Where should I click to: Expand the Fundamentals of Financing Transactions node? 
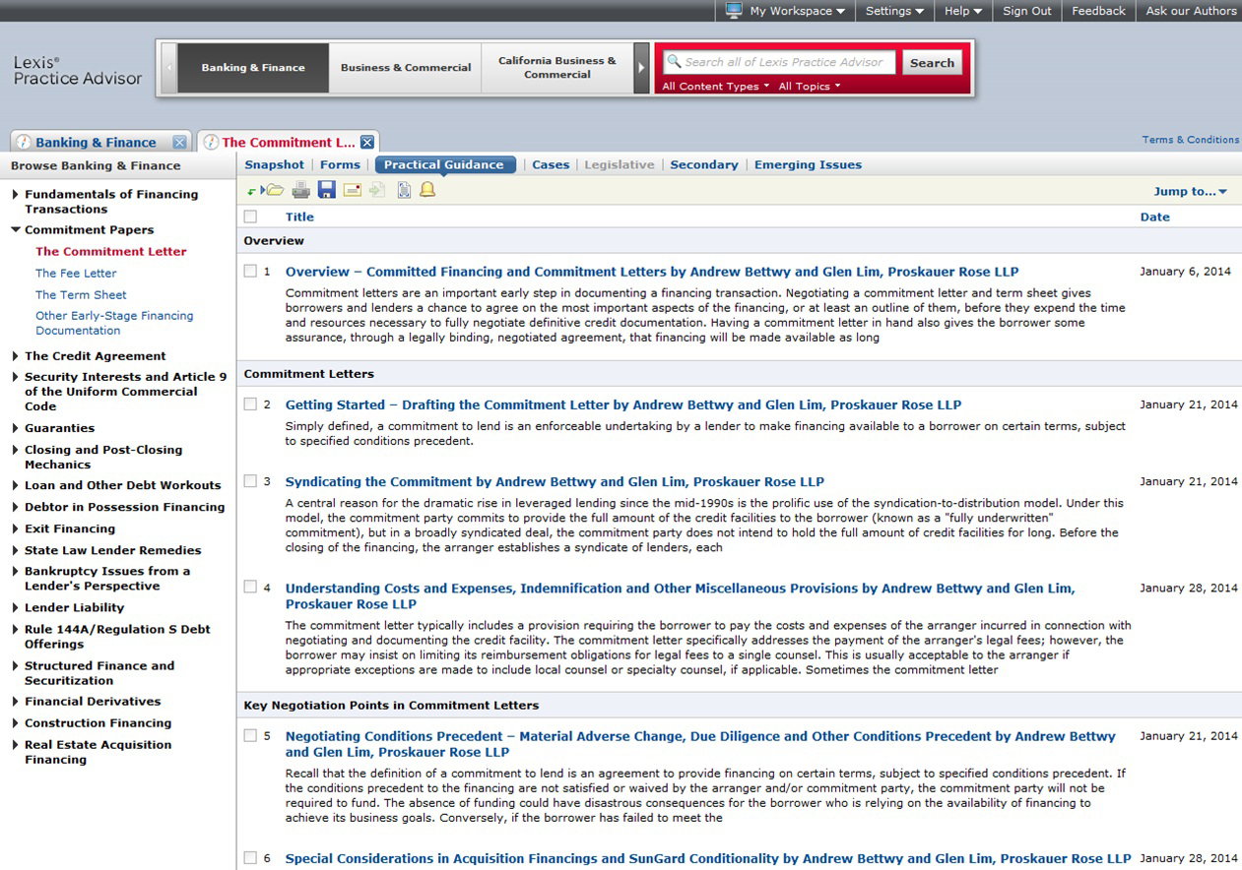coord(15,195)
